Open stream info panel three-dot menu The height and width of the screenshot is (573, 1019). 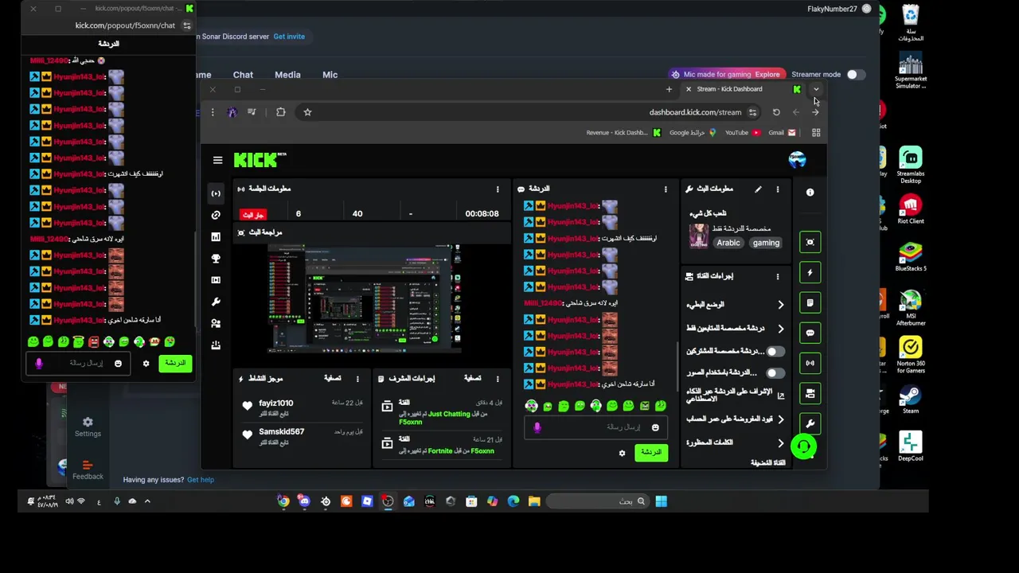(778, 189)
